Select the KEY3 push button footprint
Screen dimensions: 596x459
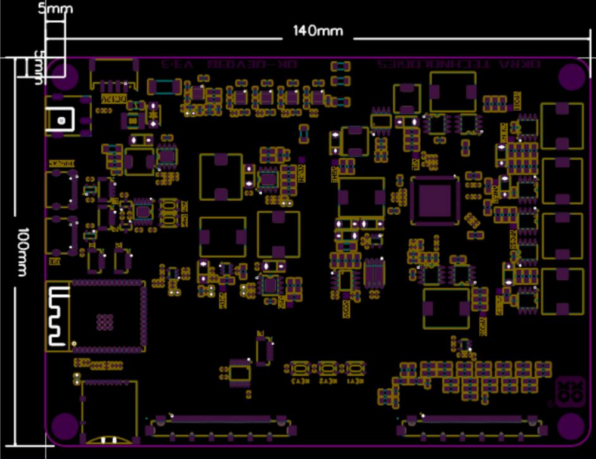[300, 369]
